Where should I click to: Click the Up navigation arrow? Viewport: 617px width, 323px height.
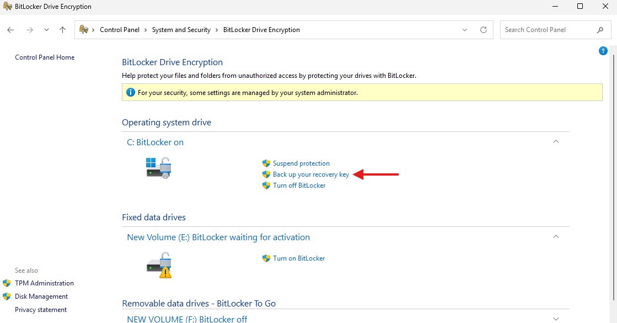point(62,29)
